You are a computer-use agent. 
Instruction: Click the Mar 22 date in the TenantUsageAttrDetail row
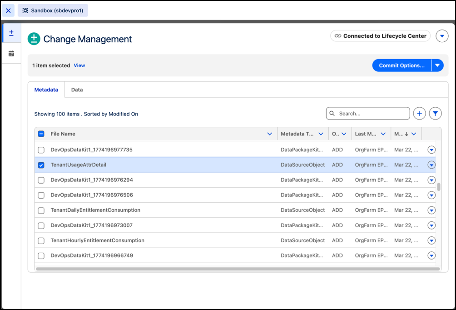tap(406, 165)
